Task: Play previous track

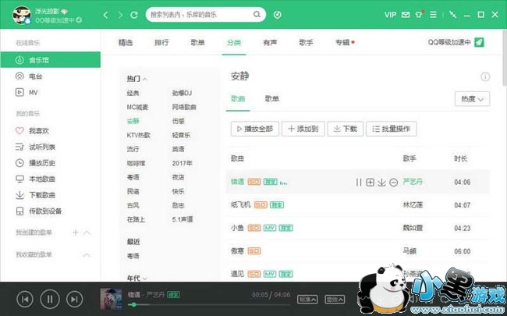Action: coord(25,299)
